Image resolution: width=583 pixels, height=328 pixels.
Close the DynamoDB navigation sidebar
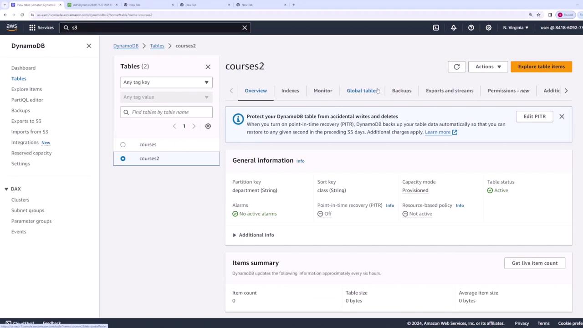pos(89,46)
